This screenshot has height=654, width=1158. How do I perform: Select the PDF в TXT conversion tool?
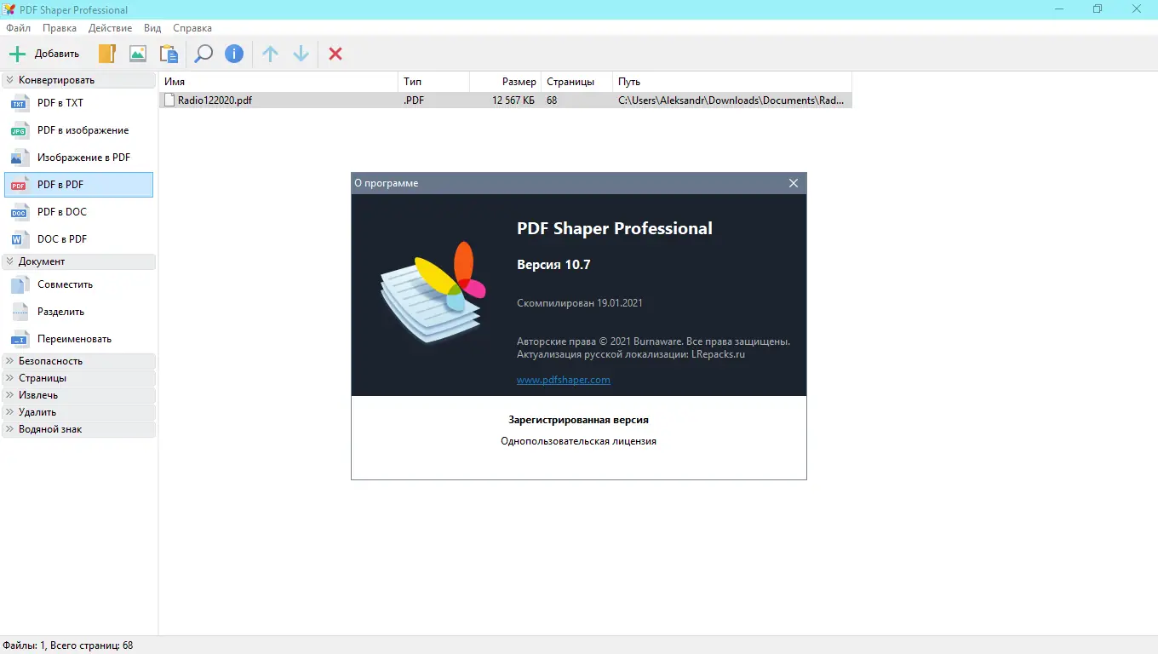[78, 103]
